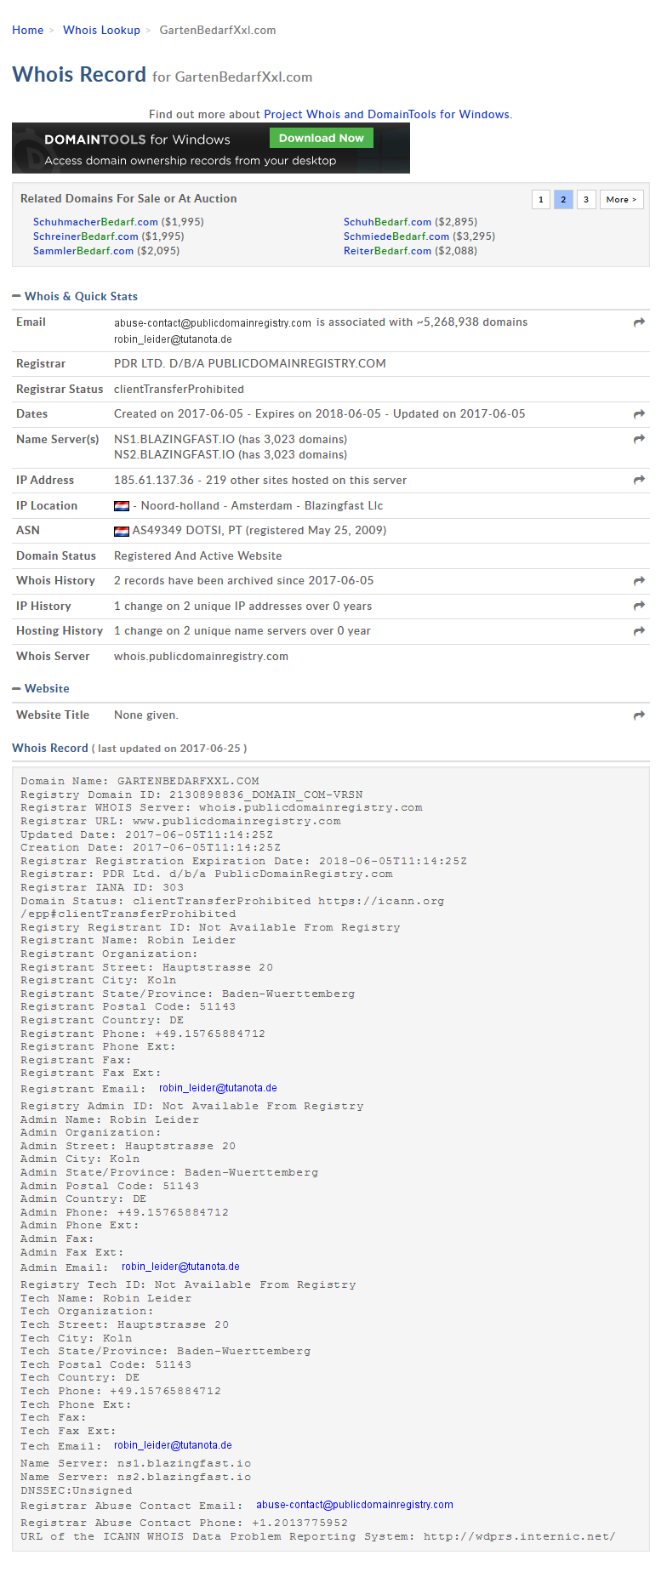
Task: Open ReiterBedarf.com listing
Action: point(387,251)
